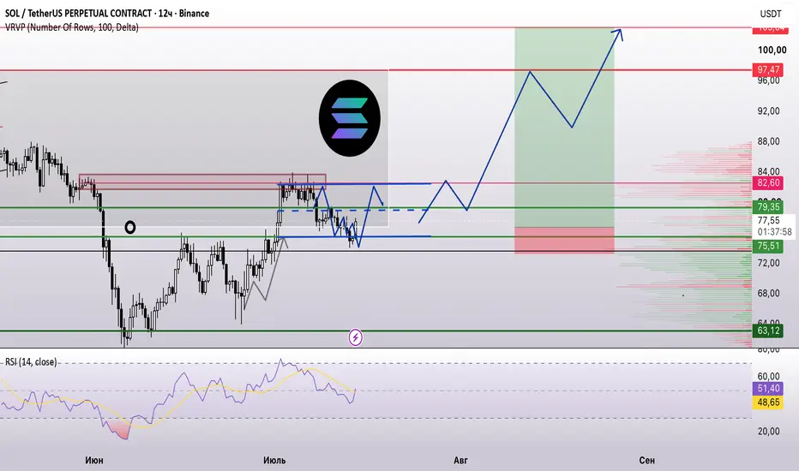Click the Solana logo on the chart
Screen dimensions: 799x471
[350, 118]
